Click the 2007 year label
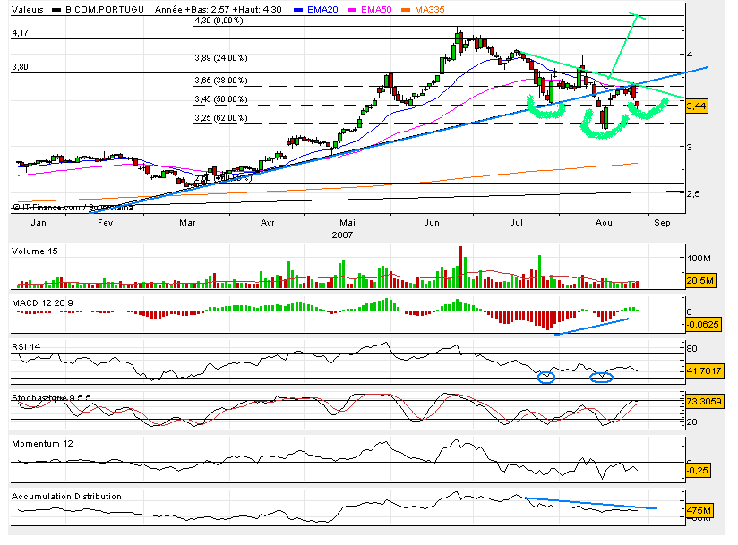The height and width of the screenshot is (545, 738). pos(342,235)
